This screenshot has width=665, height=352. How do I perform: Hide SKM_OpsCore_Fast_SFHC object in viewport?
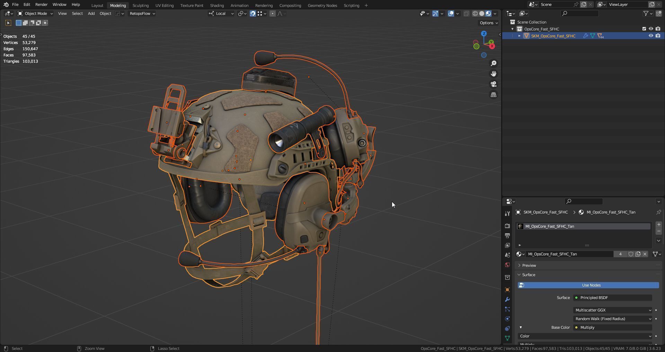point(651,36)
